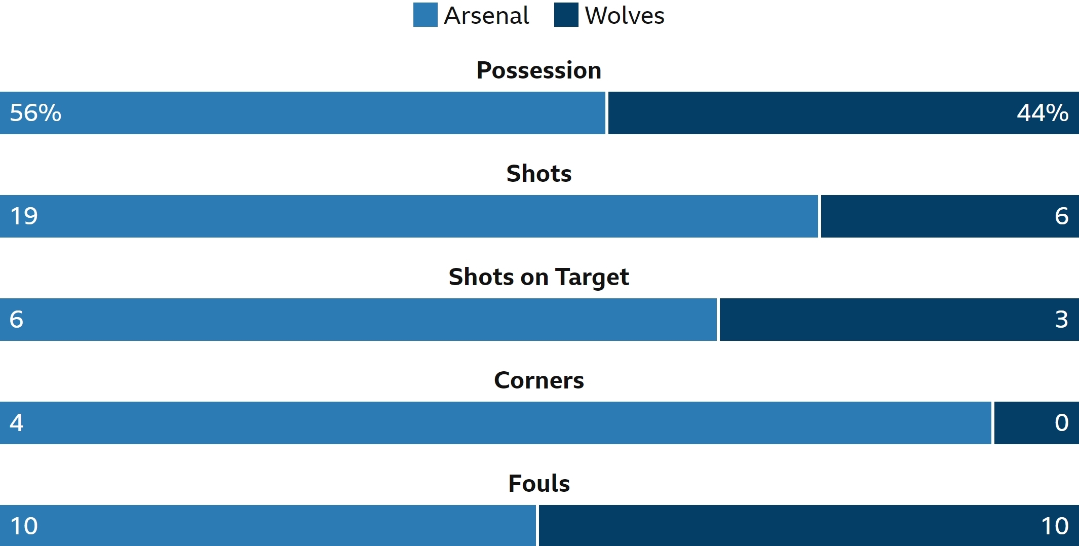Click the Possession heading

539,70
